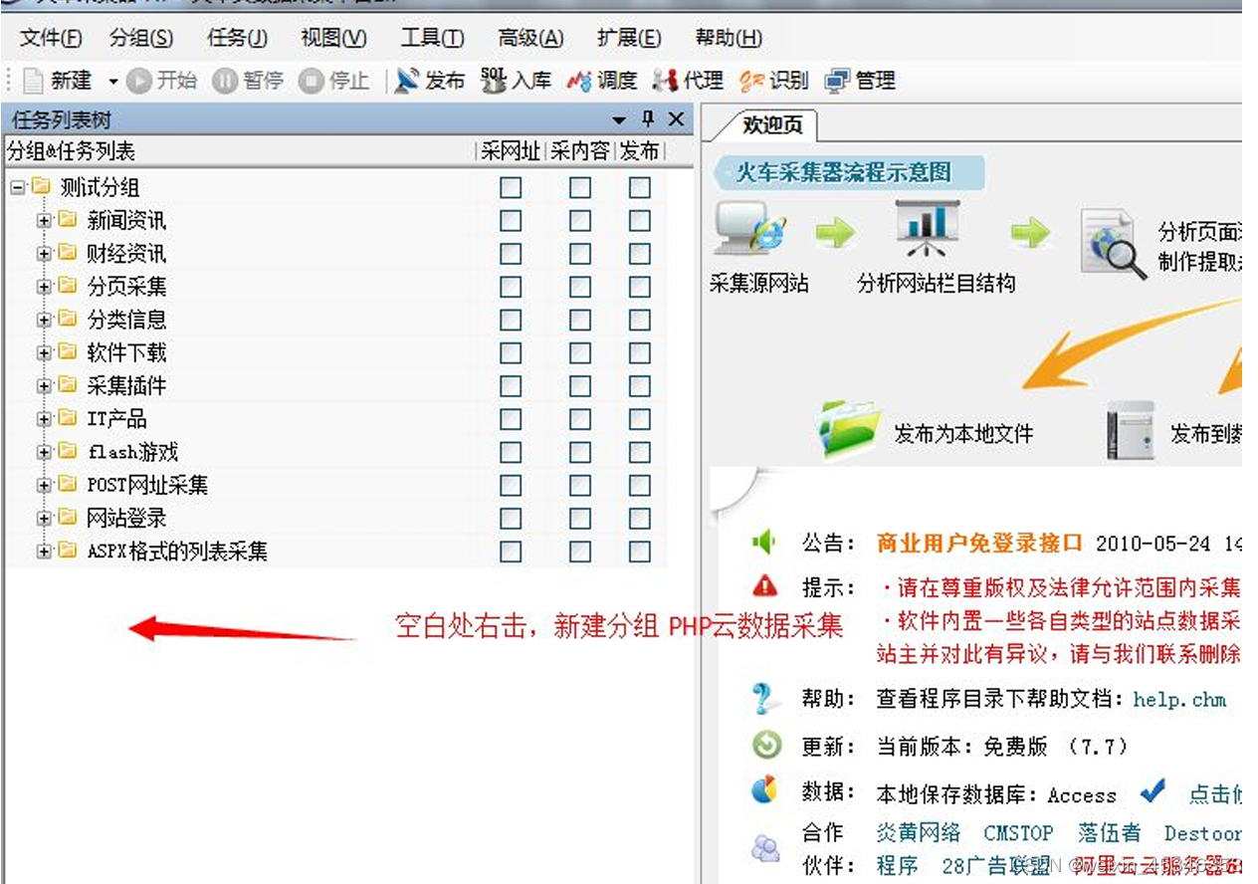Close the 任务列表树 panel
Screen dimensions: 1258x884
(676, 119)
